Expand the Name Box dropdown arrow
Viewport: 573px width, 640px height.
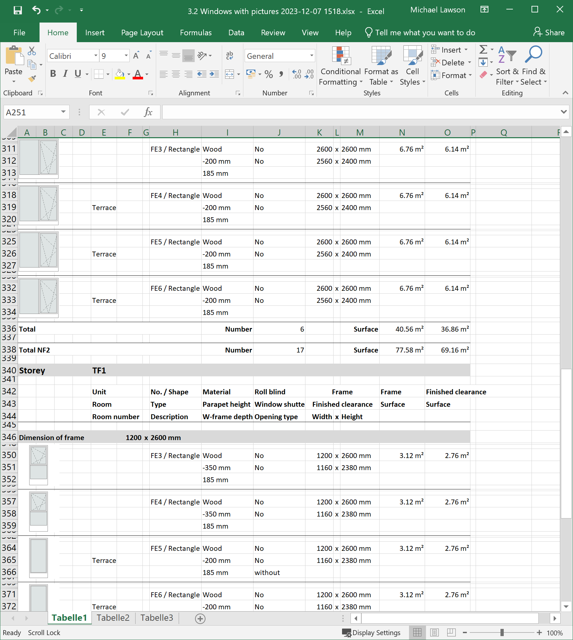tap(63, 112)
